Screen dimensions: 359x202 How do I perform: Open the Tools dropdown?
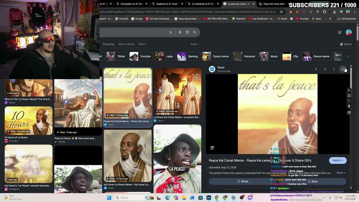click(195, 44)
